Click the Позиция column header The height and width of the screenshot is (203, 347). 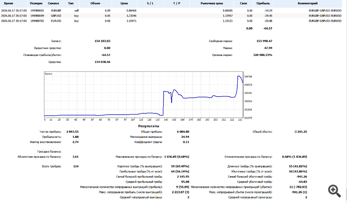pos(36,4)
